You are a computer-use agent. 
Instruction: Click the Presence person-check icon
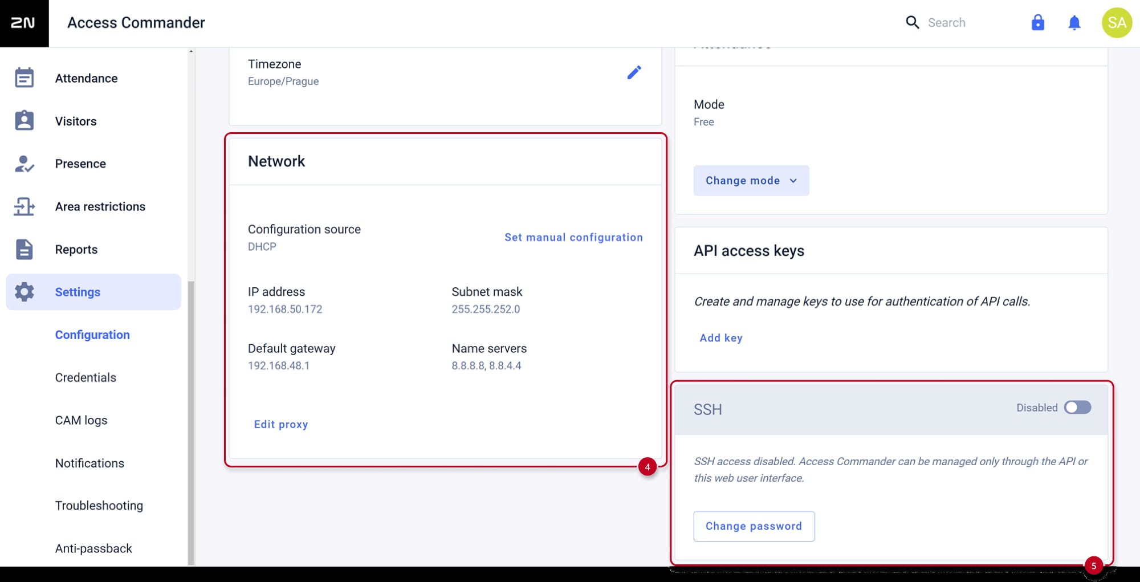click(24, 164)
